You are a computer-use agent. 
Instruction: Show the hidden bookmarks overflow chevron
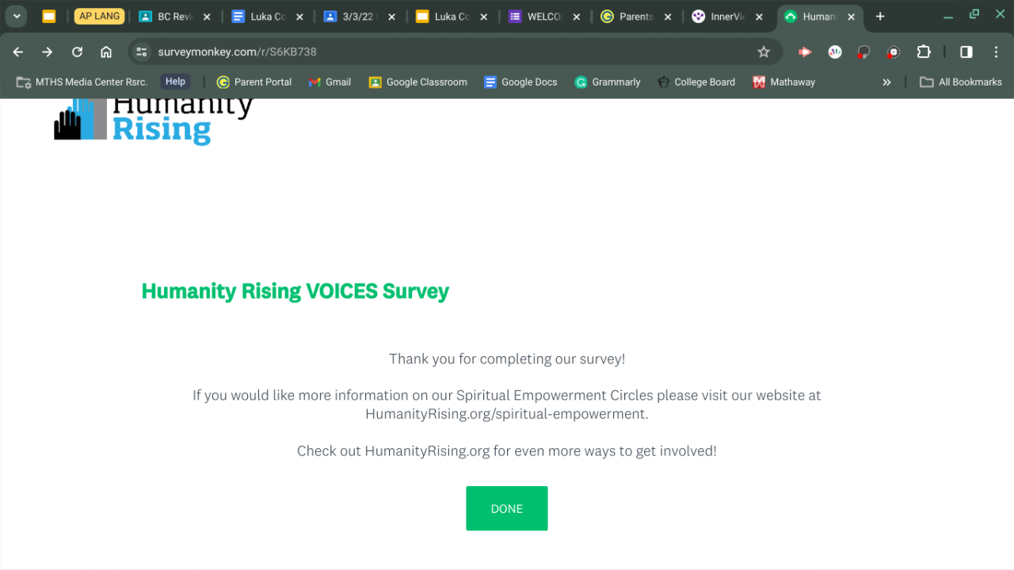click(x=886, y=82)
